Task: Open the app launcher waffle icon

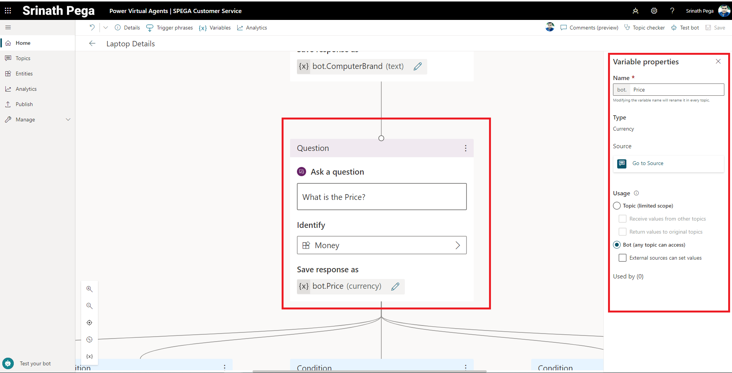Action: pos(8,11)
